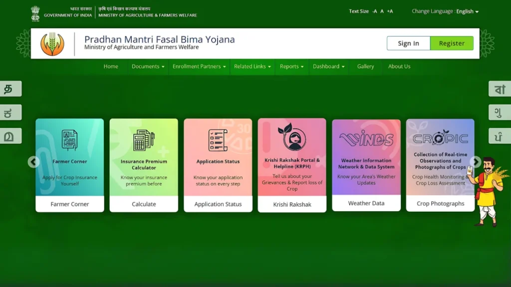Image resolution: width=511 pixels, height=287 pixels.
Task: Click 'Ministry of Agriculture & Farmers Welfare' header text
Action: coord(148,15)
